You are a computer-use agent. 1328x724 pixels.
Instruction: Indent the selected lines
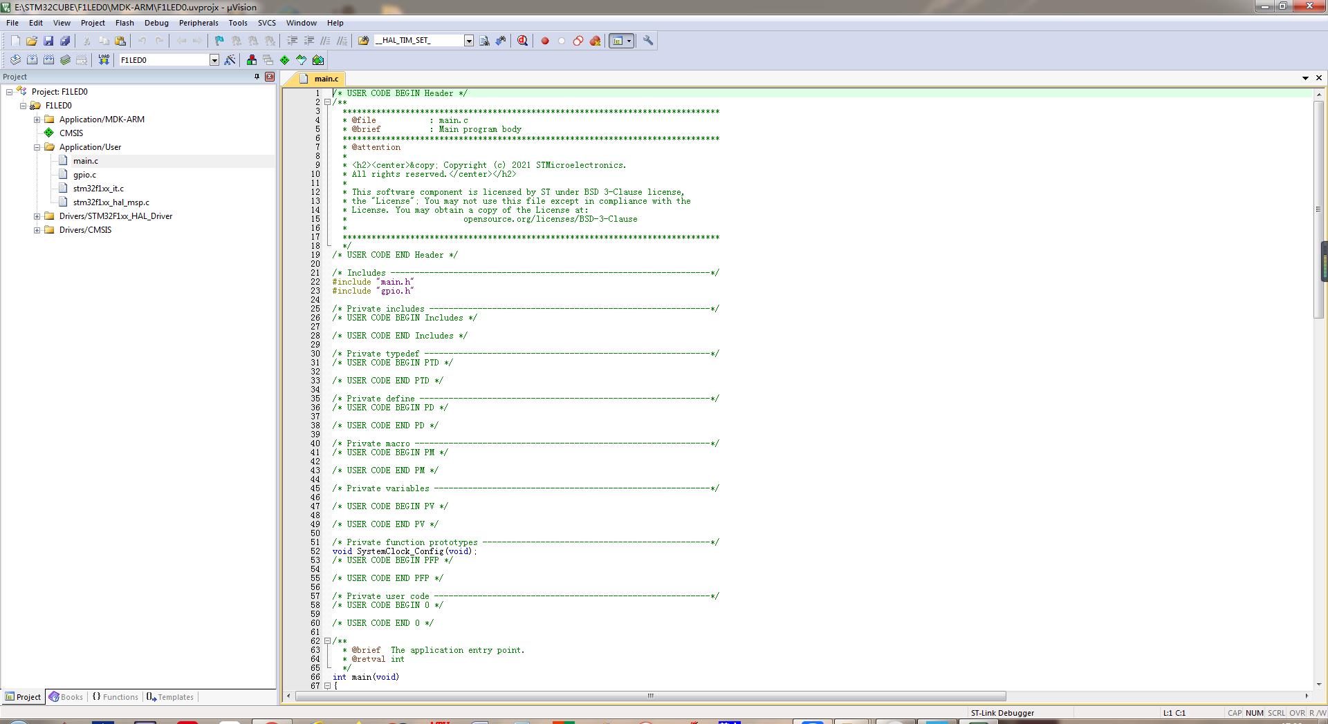click(x=292, y=41)
